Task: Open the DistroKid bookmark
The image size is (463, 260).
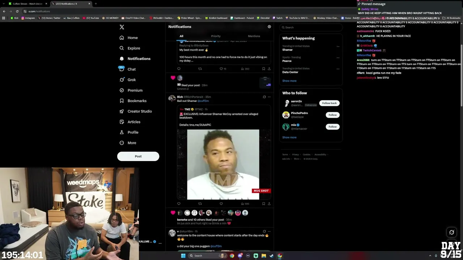Action: pyautogui.click(x=263, y=18)
